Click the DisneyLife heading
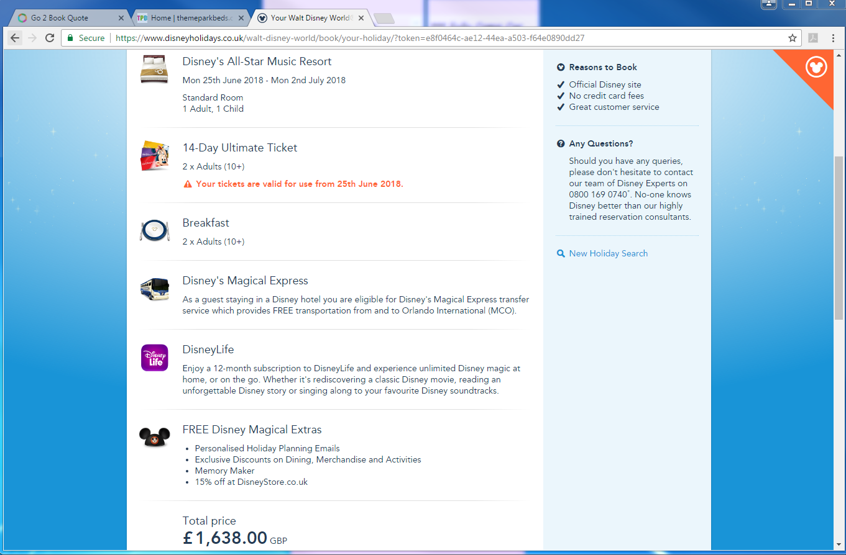 coord(208,350)
